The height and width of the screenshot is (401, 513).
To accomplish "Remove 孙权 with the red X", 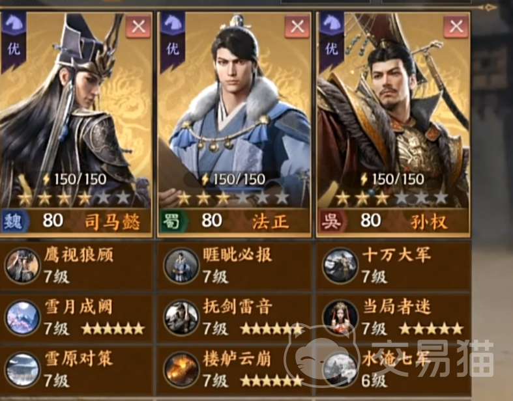I will click(456, 27).
